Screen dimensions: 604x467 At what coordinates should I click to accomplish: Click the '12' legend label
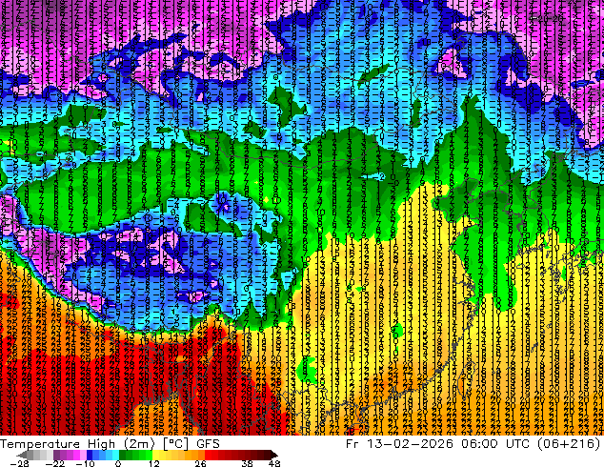click(154, 463)
